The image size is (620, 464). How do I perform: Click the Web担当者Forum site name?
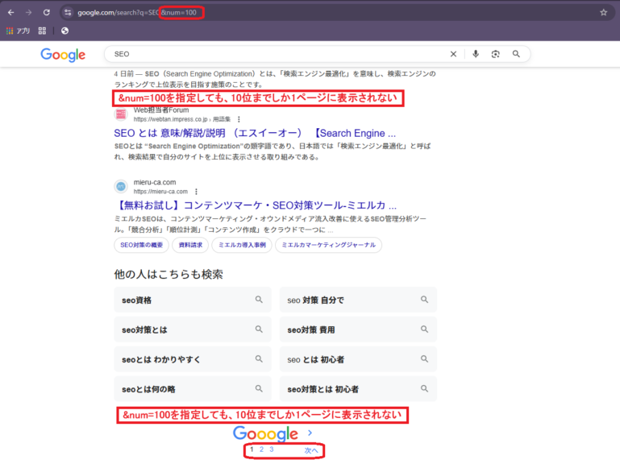(161, 110)
